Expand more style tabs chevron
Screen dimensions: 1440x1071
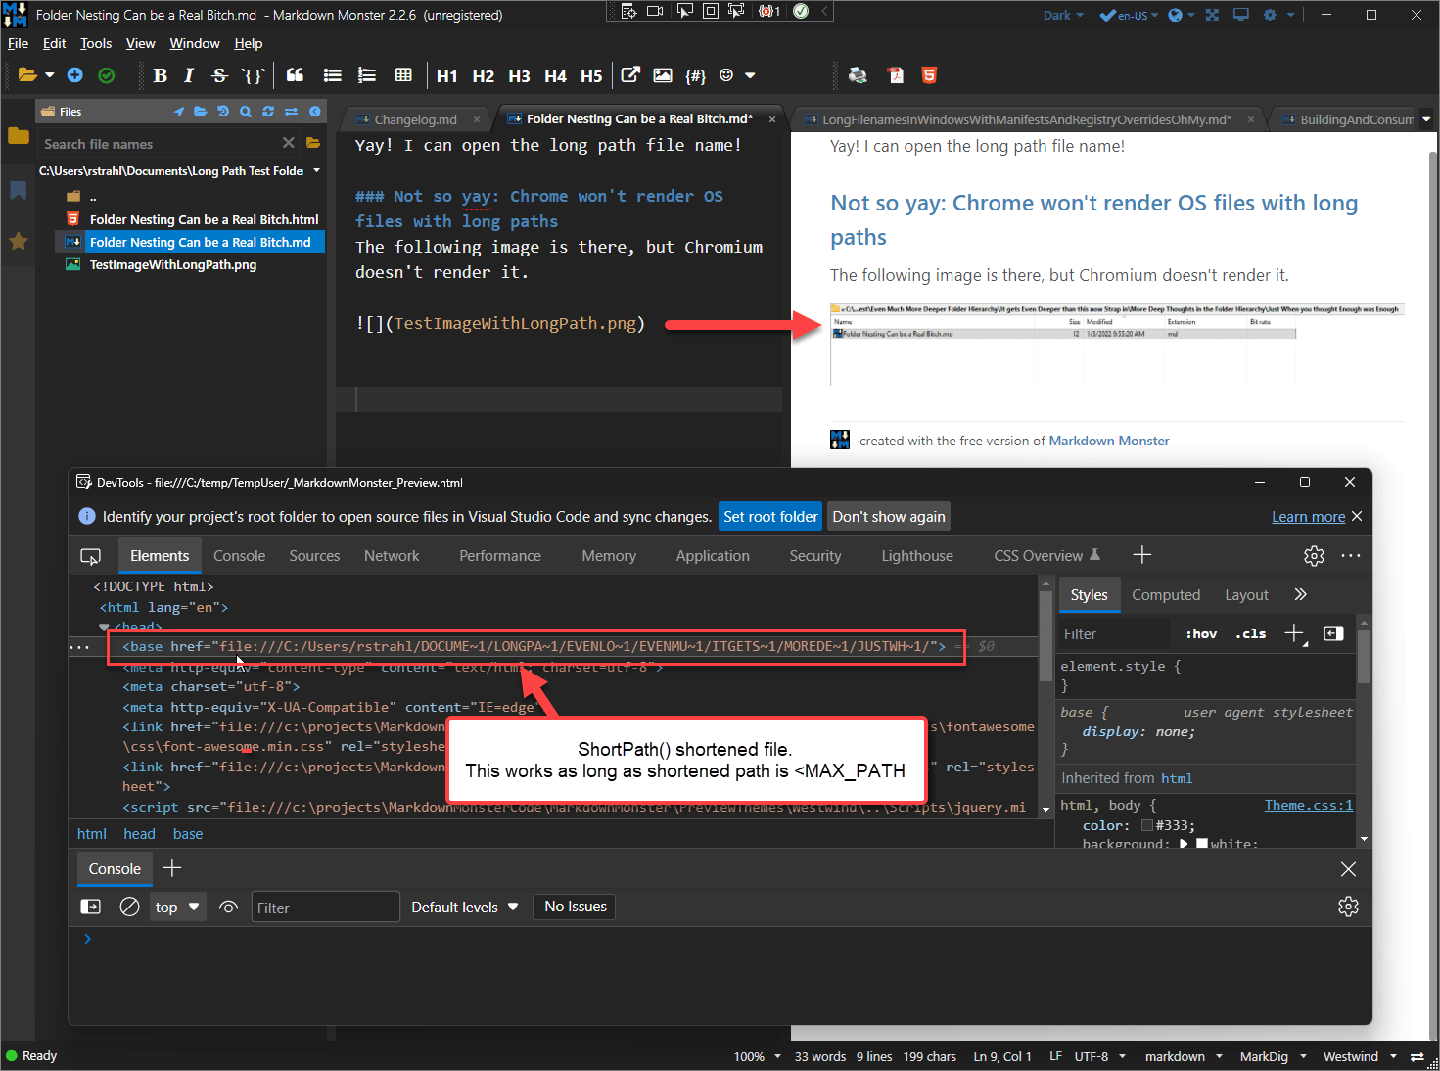[1300, 594]
